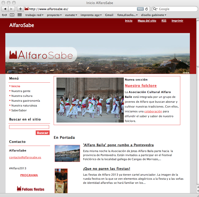
Task: Click the browser Forward arrow button
Action: (12, 9)
